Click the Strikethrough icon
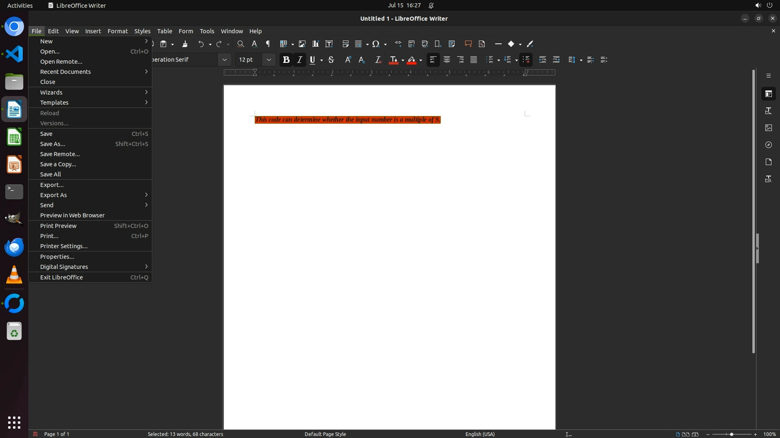 point(331,60)
